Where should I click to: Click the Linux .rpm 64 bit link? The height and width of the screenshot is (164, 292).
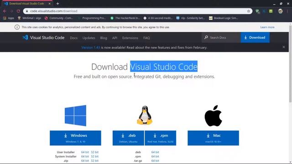[x=155, y=156]
